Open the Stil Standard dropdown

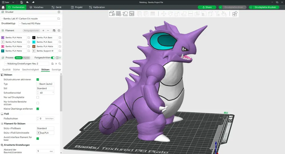click(45, 89)
